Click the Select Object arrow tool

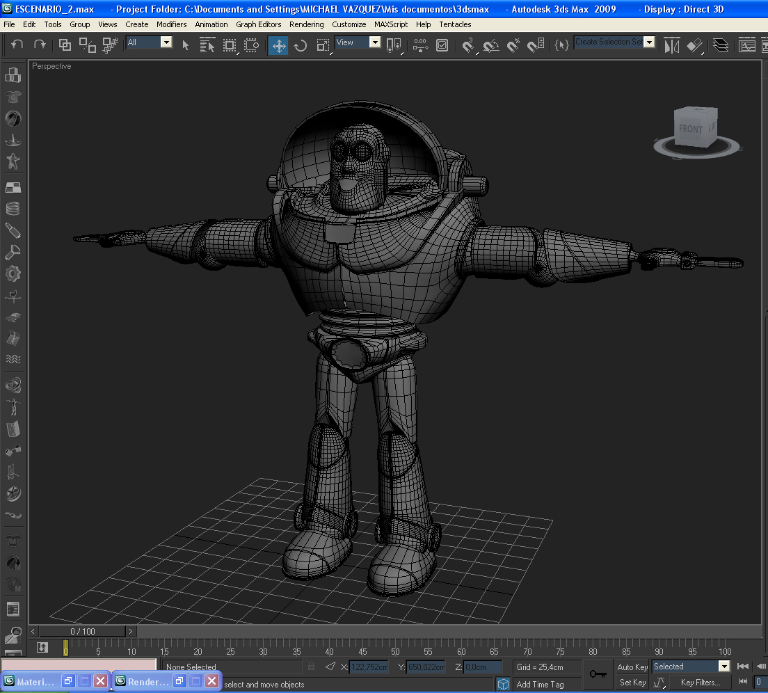coord(186,46)
